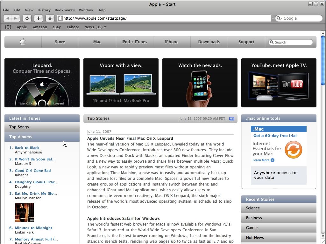Image resolution: width=326 pixels, height=244 pixels.
Task: Reload the current page
Action: click(x=27, y=18)
